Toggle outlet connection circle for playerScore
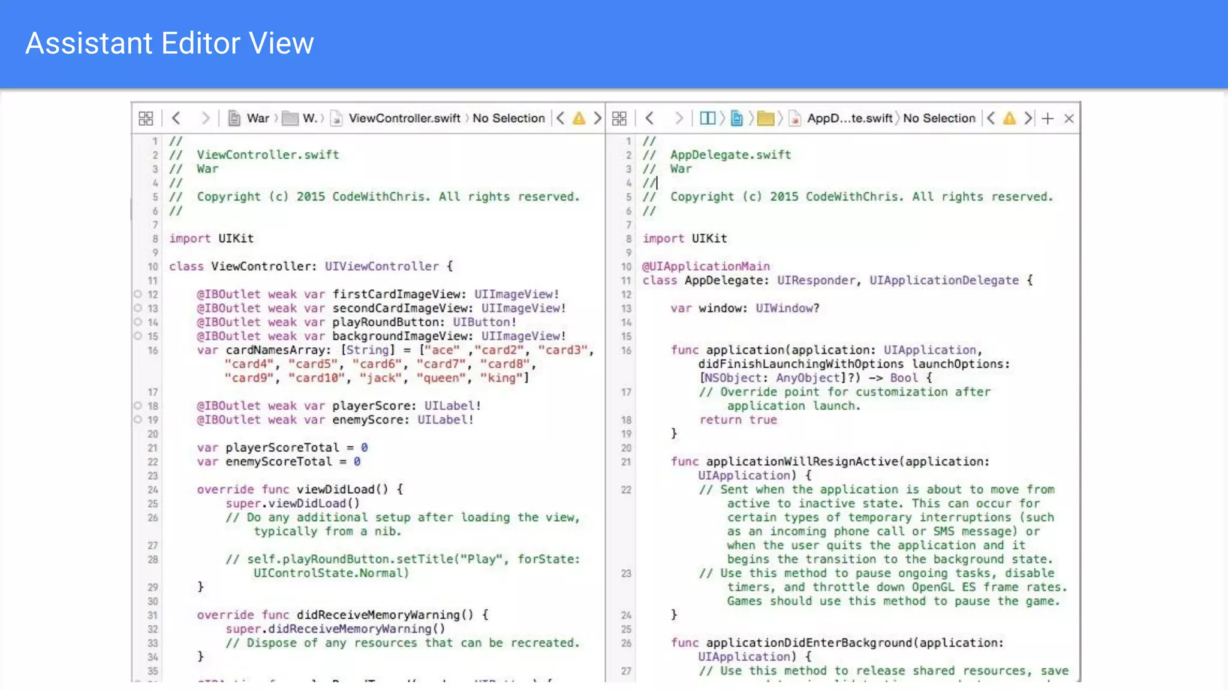 (138, 405)
